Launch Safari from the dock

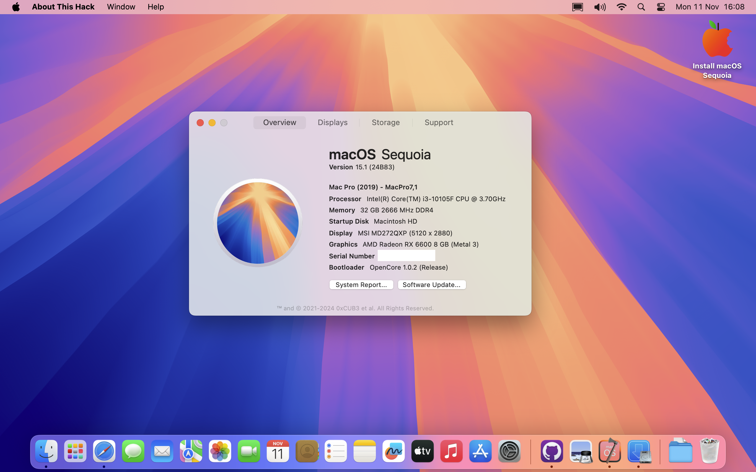(104, 451)
